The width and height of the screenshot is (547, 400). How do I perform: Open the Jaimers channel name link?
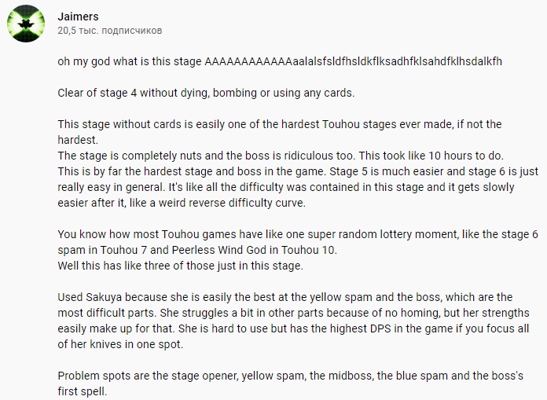[79, 16]
